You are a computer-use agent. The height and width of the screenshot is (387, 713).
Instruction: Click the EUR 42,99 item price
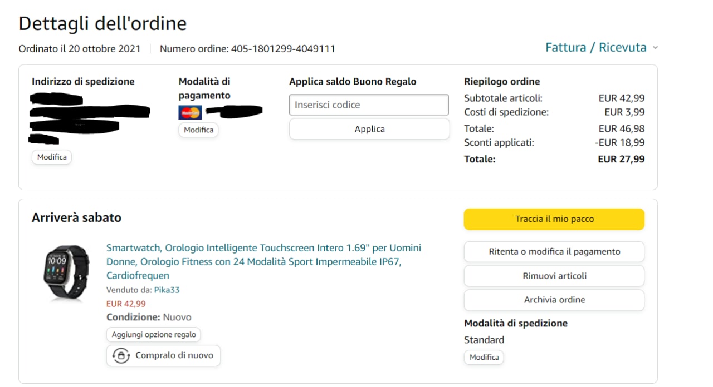point(126,304)
